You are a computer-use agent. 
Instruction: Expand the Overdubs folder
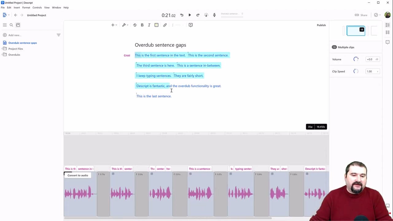coord(14,55)
